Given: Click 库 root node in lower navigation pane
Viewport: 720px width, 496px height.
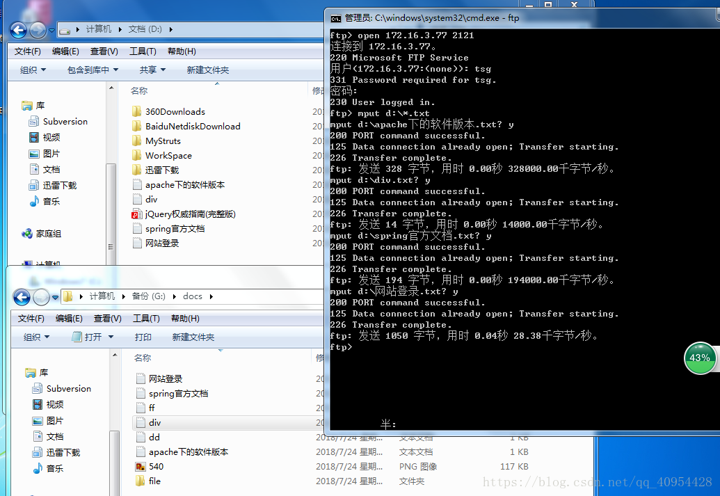Looking at the screenshot, I should click(37, 372).
